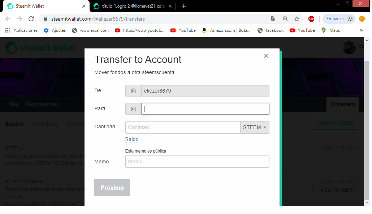This screenshot has width=372, height=214.
Task: Bookmark this page with star icon
Action: pyautogui.click(x=297, y=19)
